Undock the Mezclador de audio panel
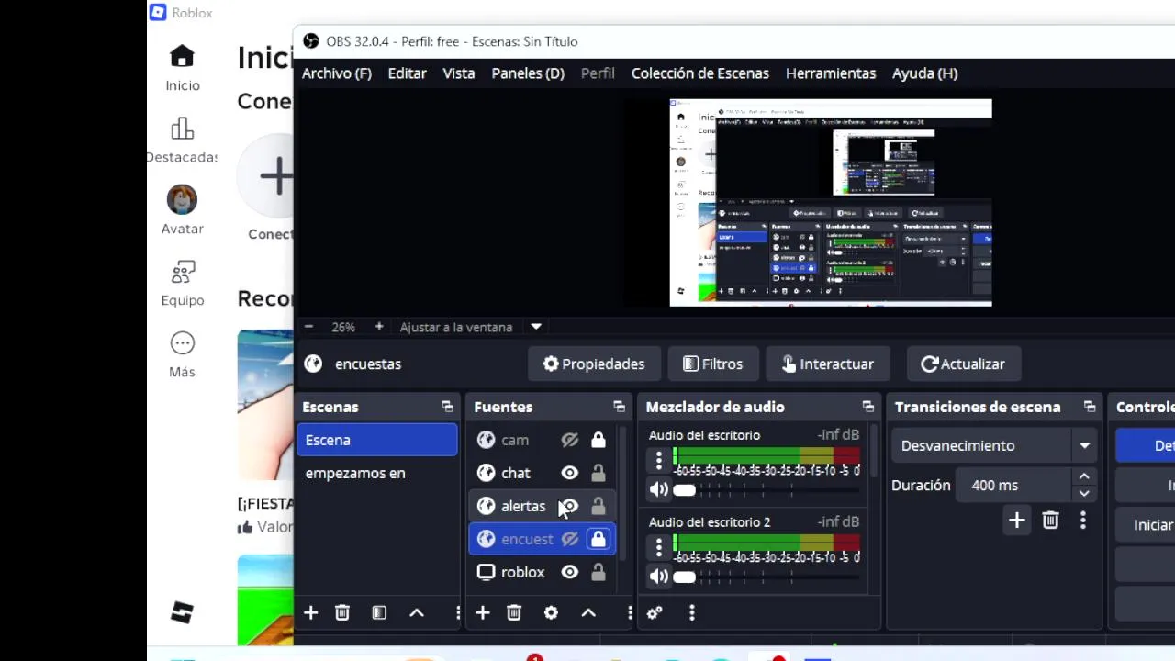 point(867,407)
